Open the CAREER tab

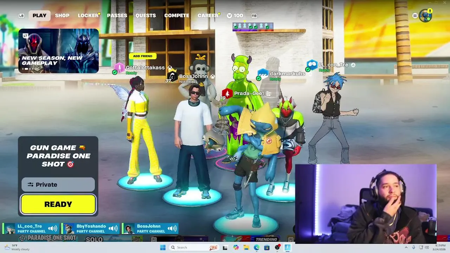click(x=208, y=15)
